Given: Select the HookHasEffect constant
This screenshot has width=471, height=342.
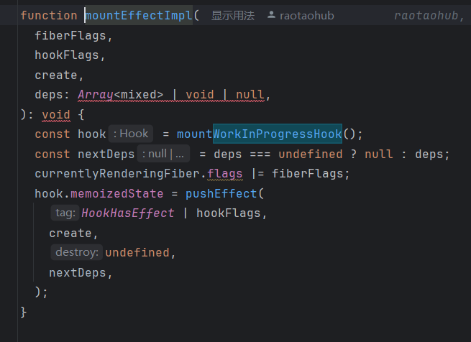Looking at the screenshot, I should point(128,213).
